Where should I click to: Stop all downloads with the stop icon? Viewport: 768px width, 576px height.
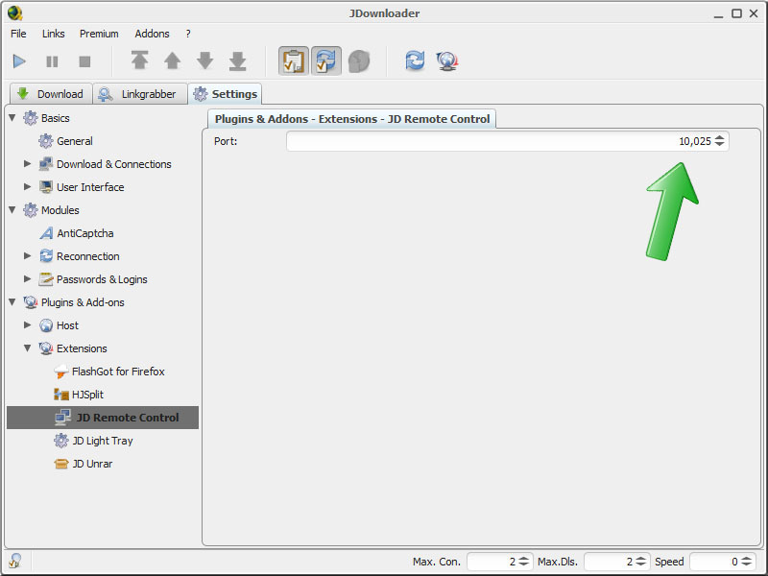coord(84,61)
